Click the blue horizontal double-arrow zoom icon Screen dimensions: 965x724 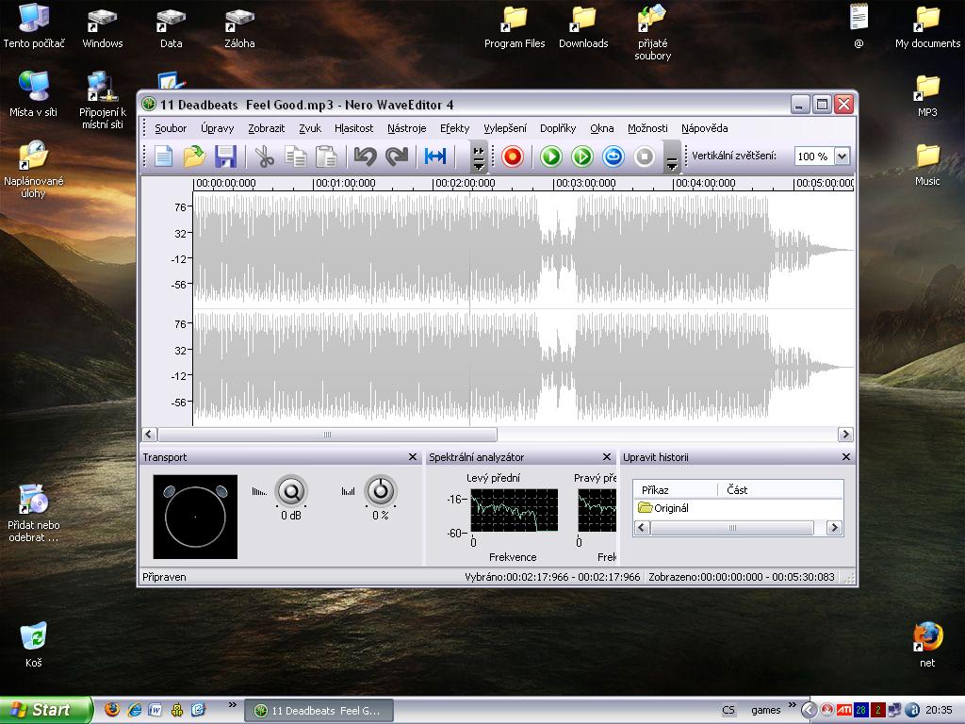click(435, 156)
